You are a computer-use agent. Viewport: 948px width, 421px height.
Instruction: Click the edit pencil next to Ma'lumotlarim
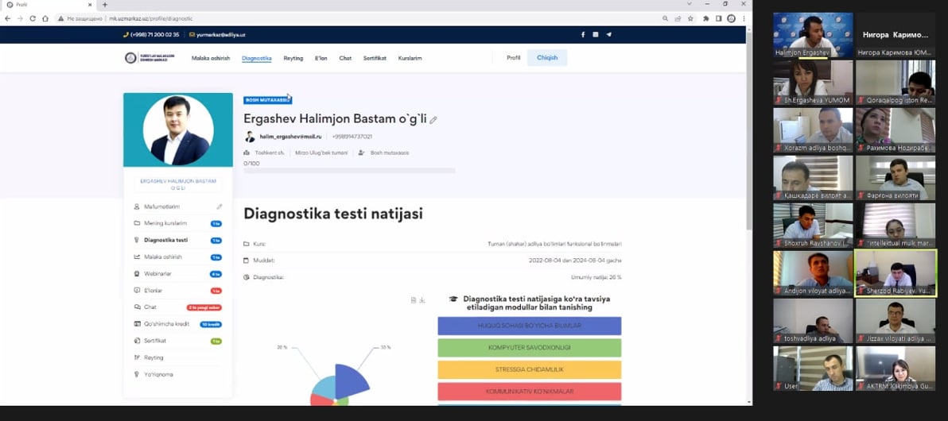coord(220,207)
